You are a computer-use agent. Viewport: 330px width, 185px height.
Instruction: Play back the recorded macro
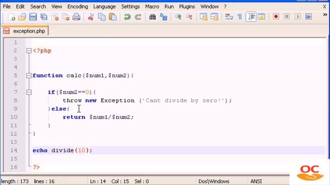(x=298, y=16)
